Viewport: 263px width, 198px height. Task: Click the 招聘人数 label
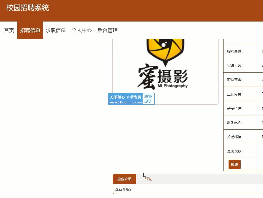[x=235, y=66]
